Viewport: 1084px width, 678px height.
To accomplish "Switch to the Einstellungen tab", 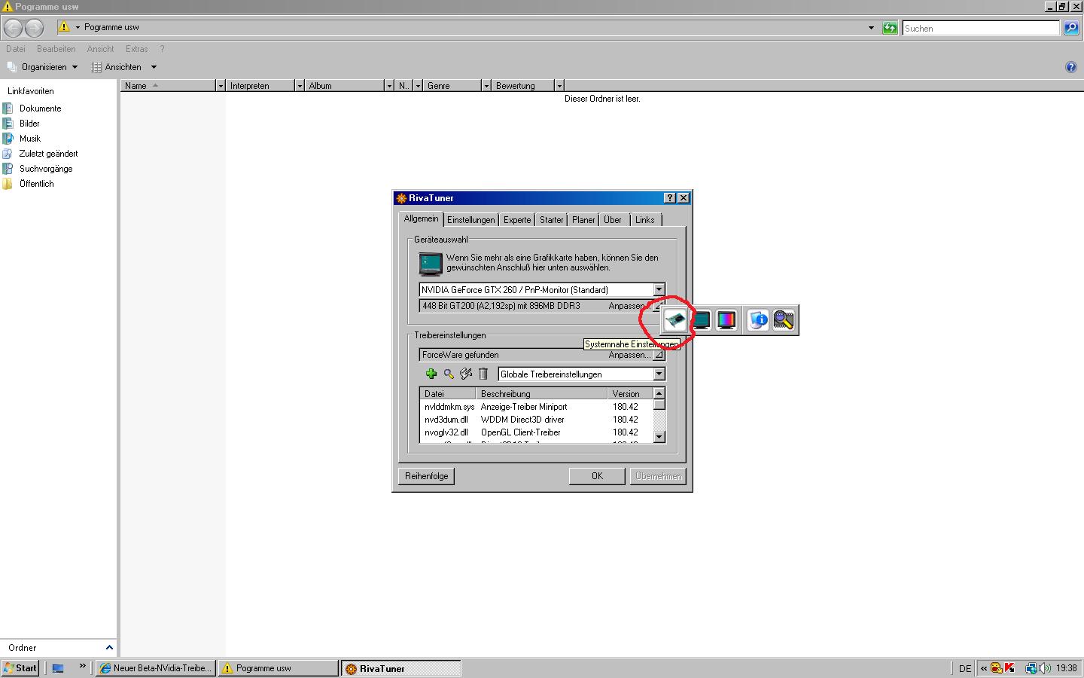I will (x=470, y=220).
